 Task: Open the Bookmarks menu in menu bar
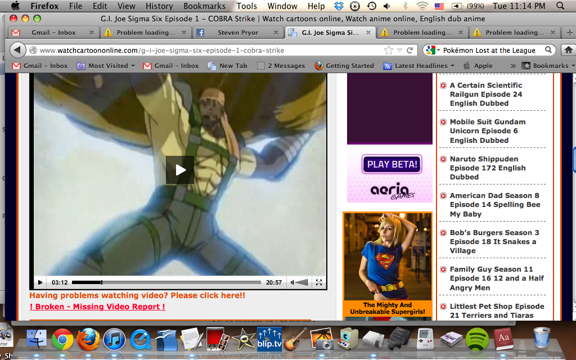tap(204, 6)
